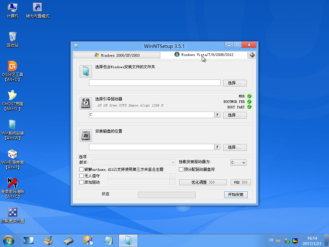Open the 回收站 recycle bin icon
329x247 pixels.
[x=13, y=40]
